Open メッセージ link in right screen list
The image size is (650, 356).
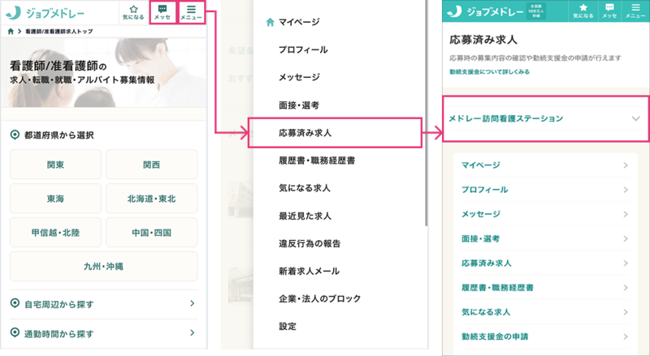(481, 214)
